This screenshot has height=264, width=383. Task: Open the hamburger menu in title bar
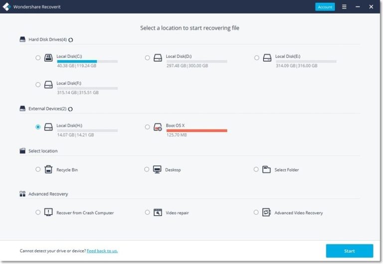pyautogui.click(x=344, y=7)
